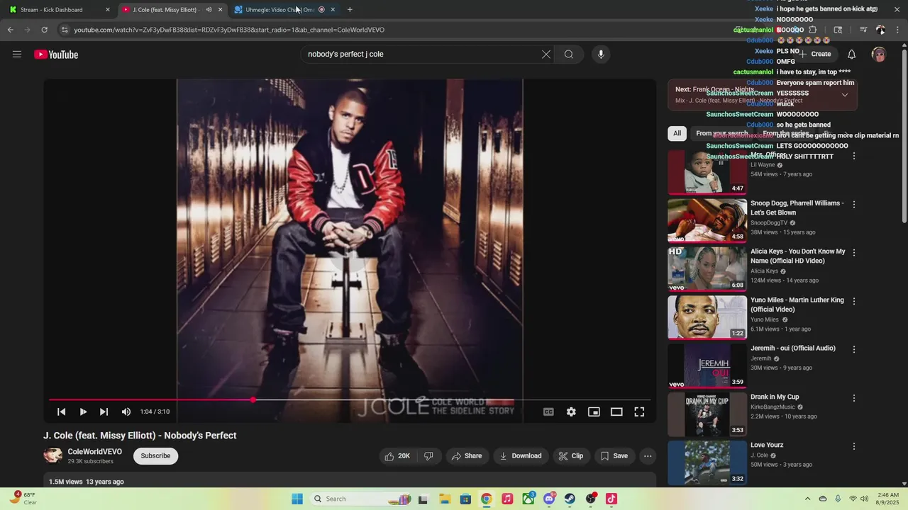This screenshot has height=510, width=908.
Task: Click the address bar URL field
Action: 397,30
